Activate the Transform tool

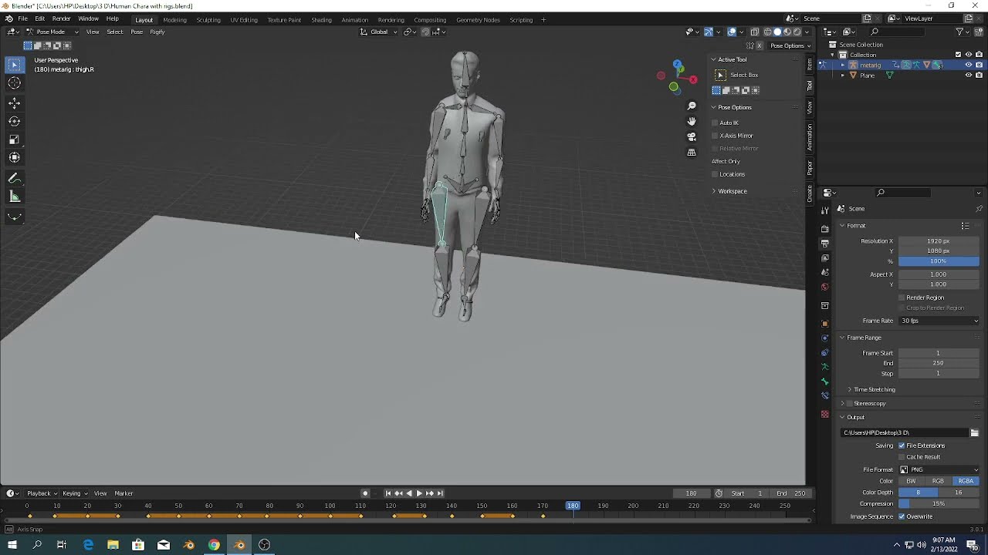pyautogui.click(x=14, y=157)
